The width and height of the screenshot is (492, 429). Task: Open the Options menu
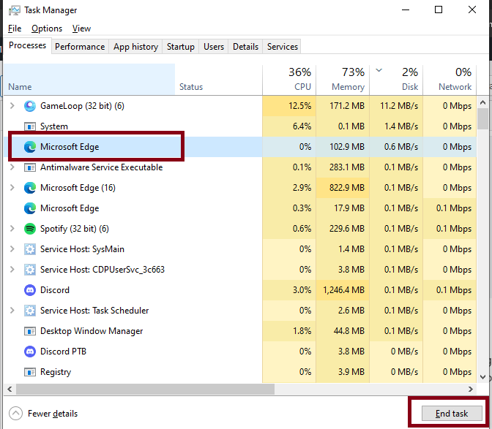[x=47, y=29]
